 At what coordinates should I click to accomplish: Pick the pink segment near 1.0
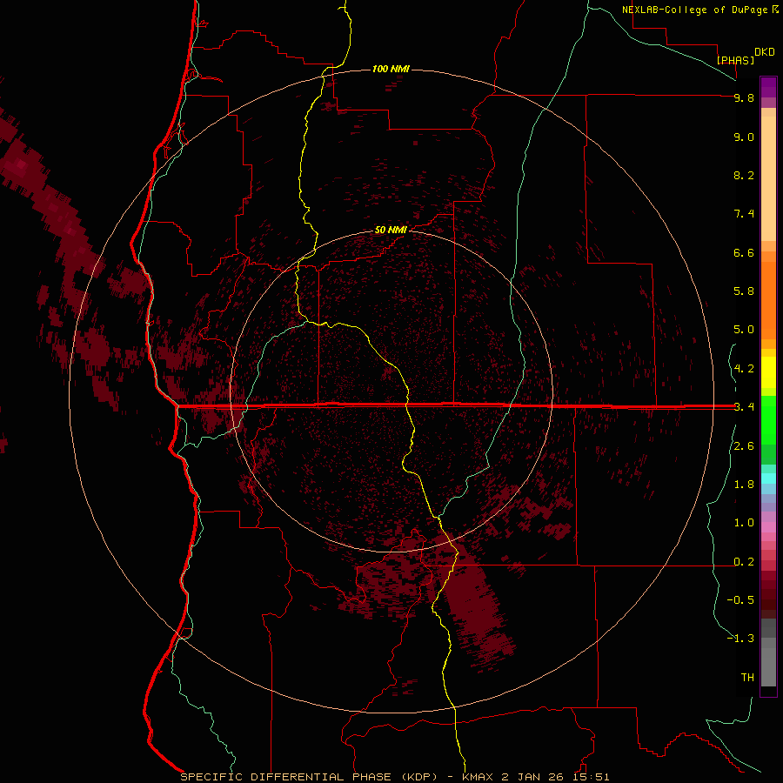[x=768, y=527]
